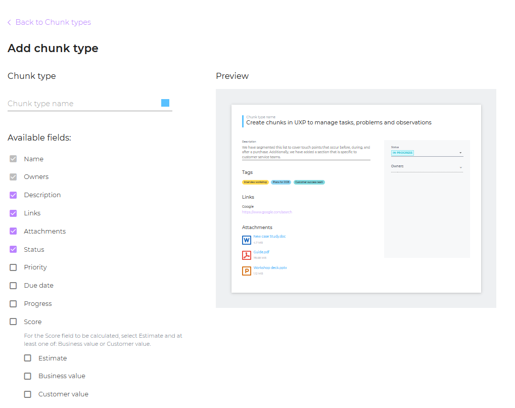Viewport: 515px width, 408px height.
Task: Click the Links field label
Action: pos(32,213)
